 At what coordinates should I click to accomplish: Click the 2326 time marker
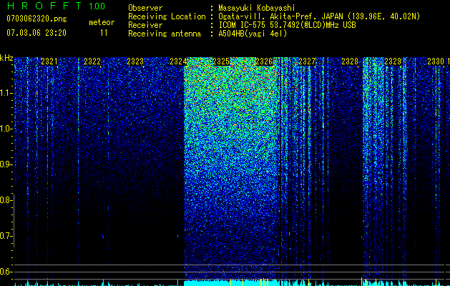(264, 61)
